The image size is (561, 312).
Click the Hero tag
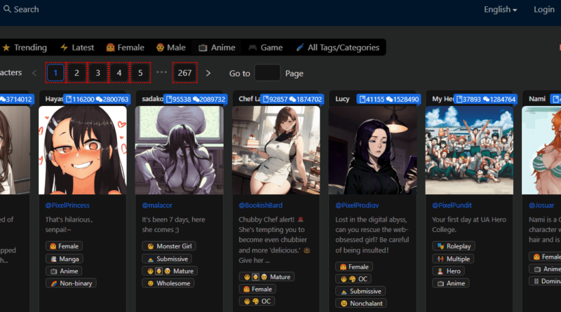click(x=448, y=271)
